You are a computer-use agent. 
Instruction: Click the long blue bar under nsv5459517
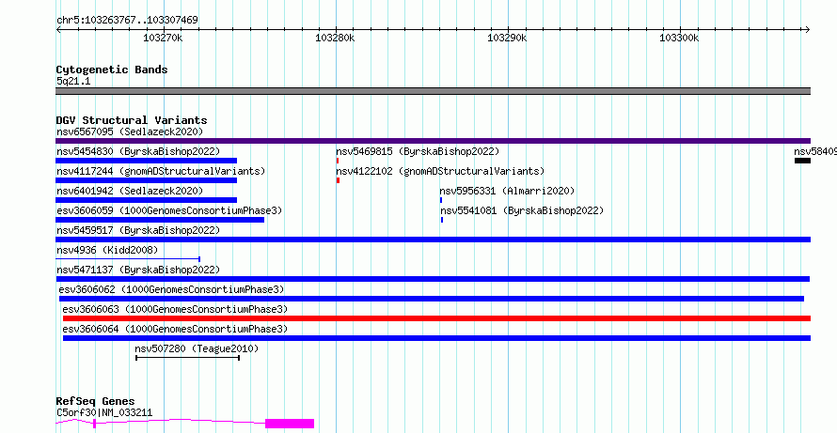[433, 240]
